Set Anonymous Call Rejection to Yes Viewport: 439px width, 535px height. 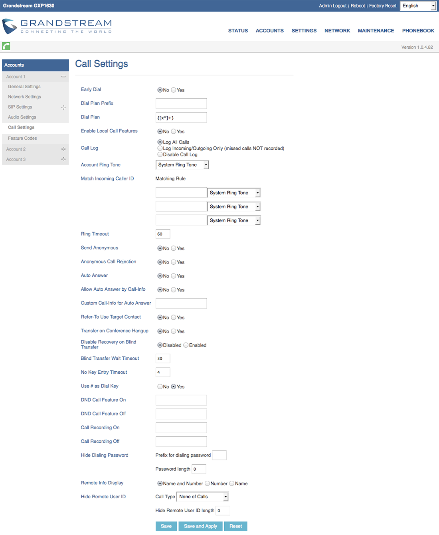(174, 262)
